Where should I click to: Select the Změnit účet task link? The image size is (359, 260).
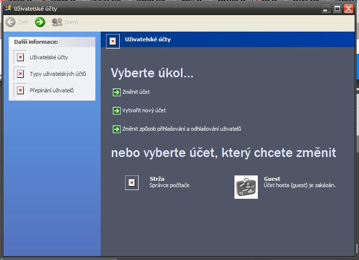[136, 92]
